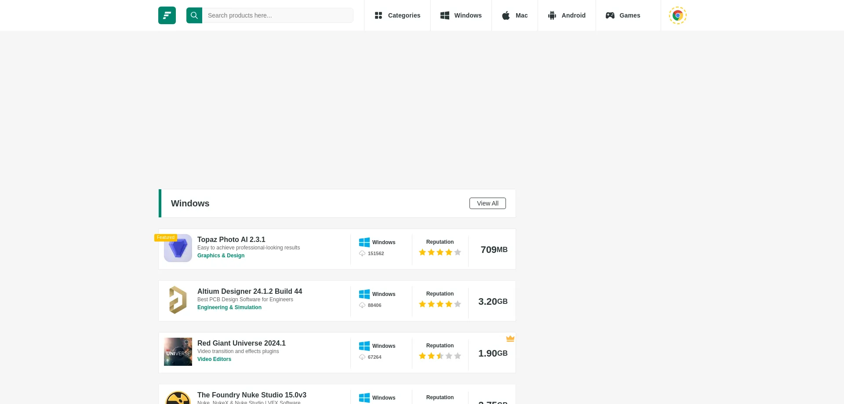The image size is (844, 404).
Task: Click the Featured badge on Topaz Photo AI
Action: [x=166, y=238]
